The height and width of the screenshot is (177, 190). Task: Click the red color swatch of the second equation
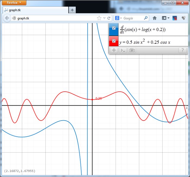coord(114,41)
